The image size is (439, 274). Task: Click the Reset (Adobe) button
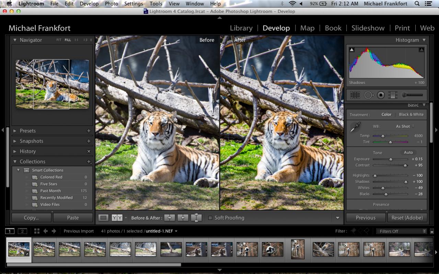(407, 218)
